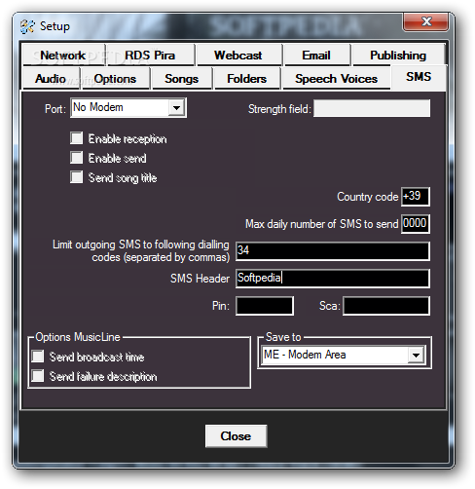Viewport: 475px width, 489px height.
Task: Enable Send failure description checkbox
Action: click(x=38, y=376)
